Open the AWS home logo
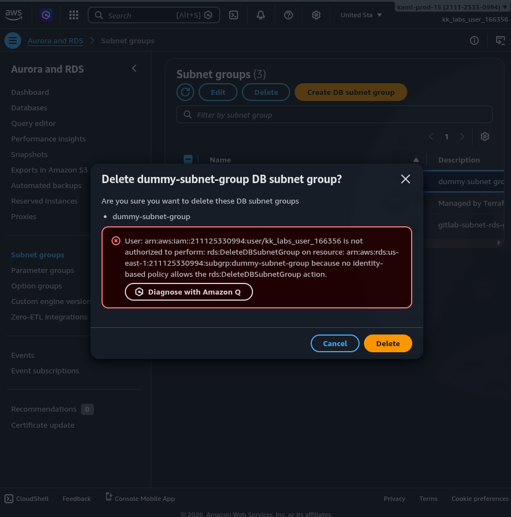 tap(13, 15)
